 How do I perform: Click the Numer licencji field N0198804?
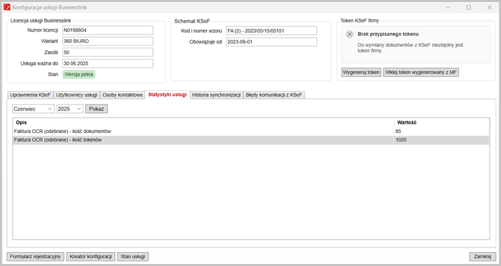tap(107, 30)
